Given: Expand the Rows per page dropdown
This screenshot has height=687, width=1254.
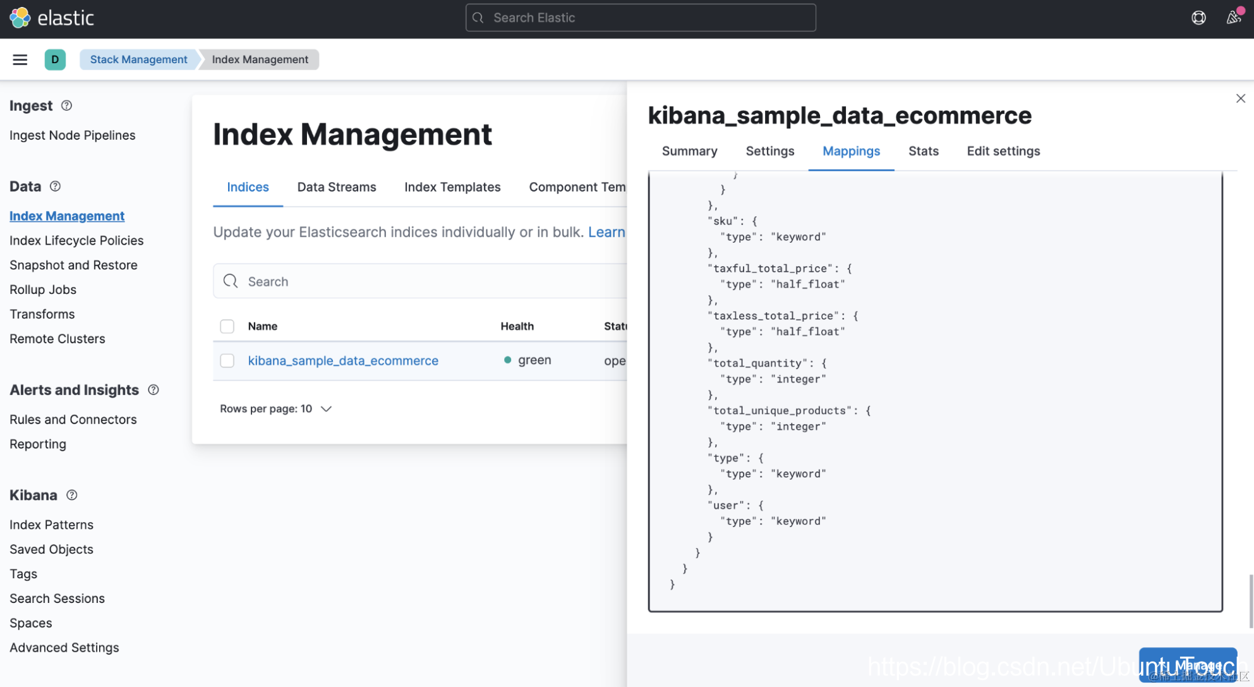Looking at the screenshot, I should 275,409.
